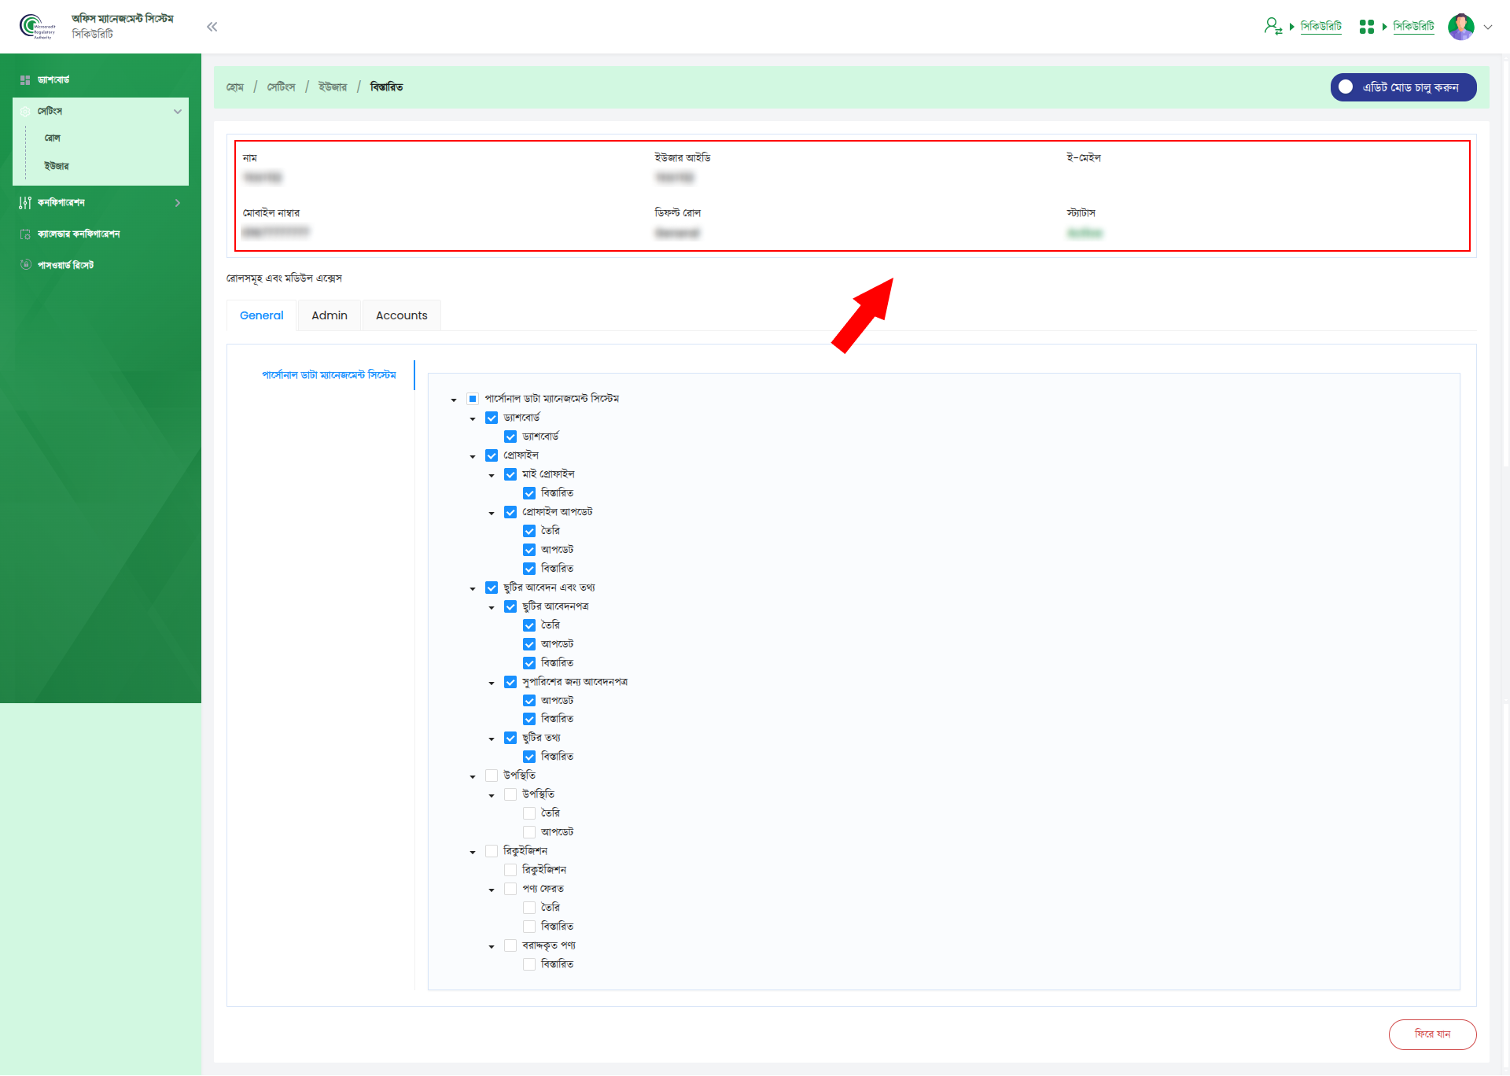This screenshot has height=1076, width=1510.
Task: Collapse the ছুটির তথ্য node arrow
Action: tap(492, 739)
